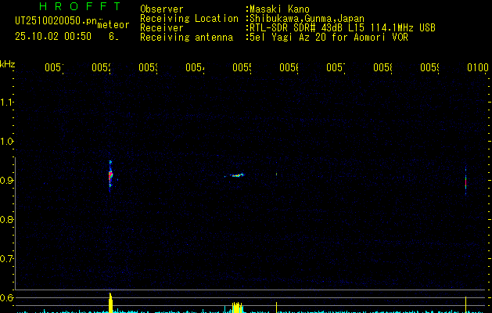Click the 1.1 kHz frequency axis label
The image size is (492, 313).
coord(6,103)
